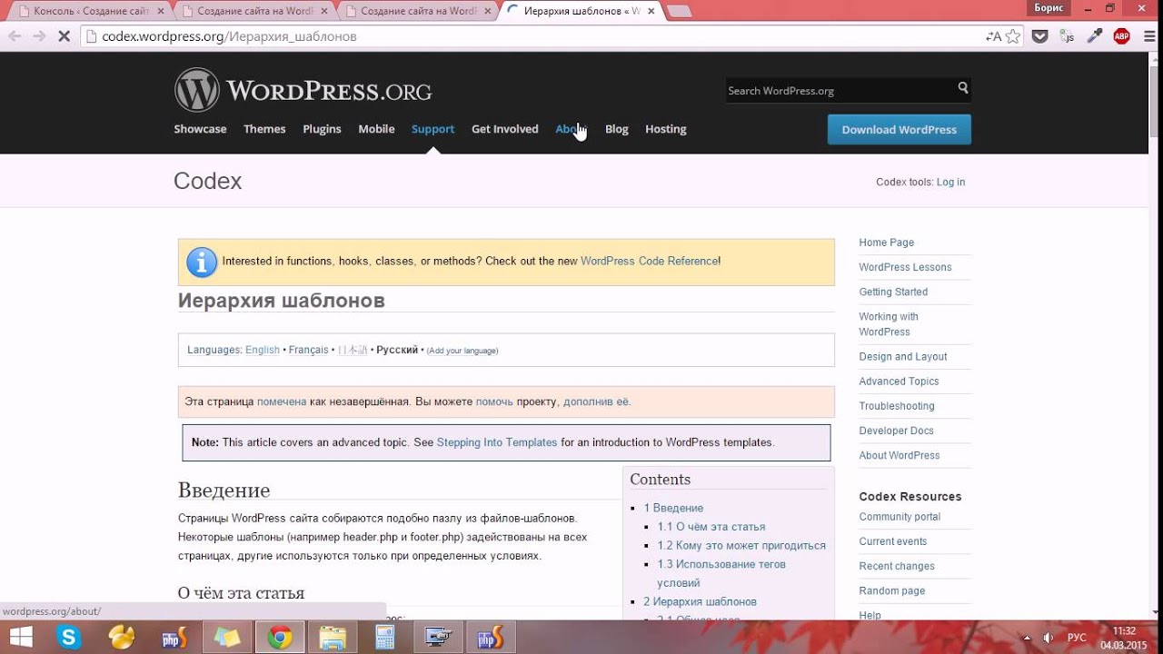Open Troubleshooting in the sidebar
The image size is (1163, 654).
pyautogui.click(x=897, y=406)
